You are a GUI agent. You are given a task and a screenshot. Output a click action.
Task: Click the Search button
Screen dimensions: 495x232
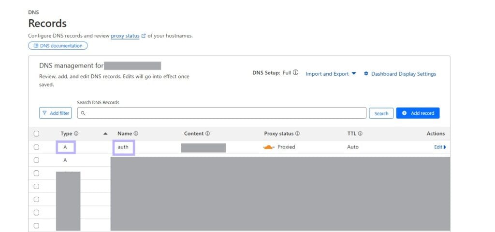point(381,113)
